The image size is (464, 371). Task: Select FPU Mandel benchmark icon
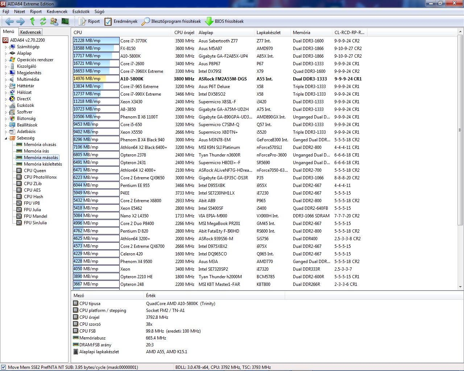[x=19, y=216]
